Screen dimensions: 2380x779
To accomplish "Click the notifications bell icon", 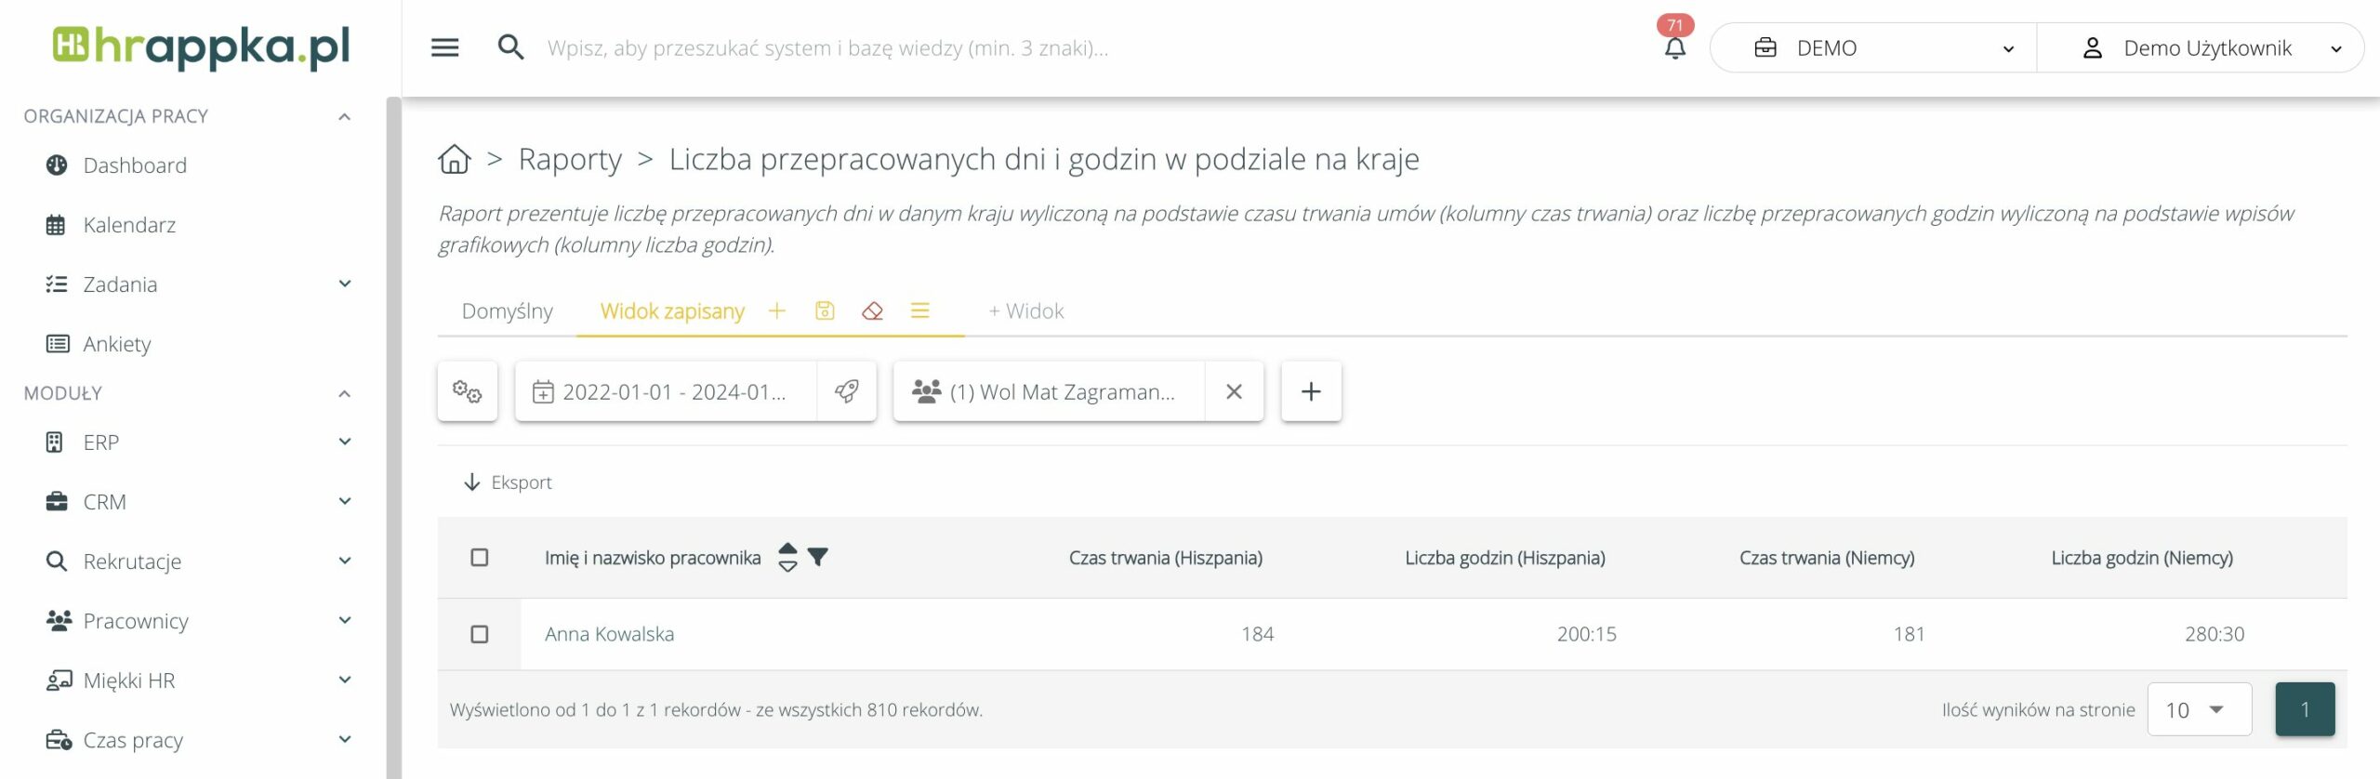I will coord(1674,47).
